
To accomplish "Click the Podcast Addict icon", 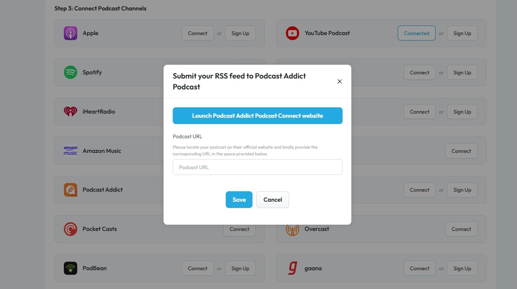I will [70, 190].
